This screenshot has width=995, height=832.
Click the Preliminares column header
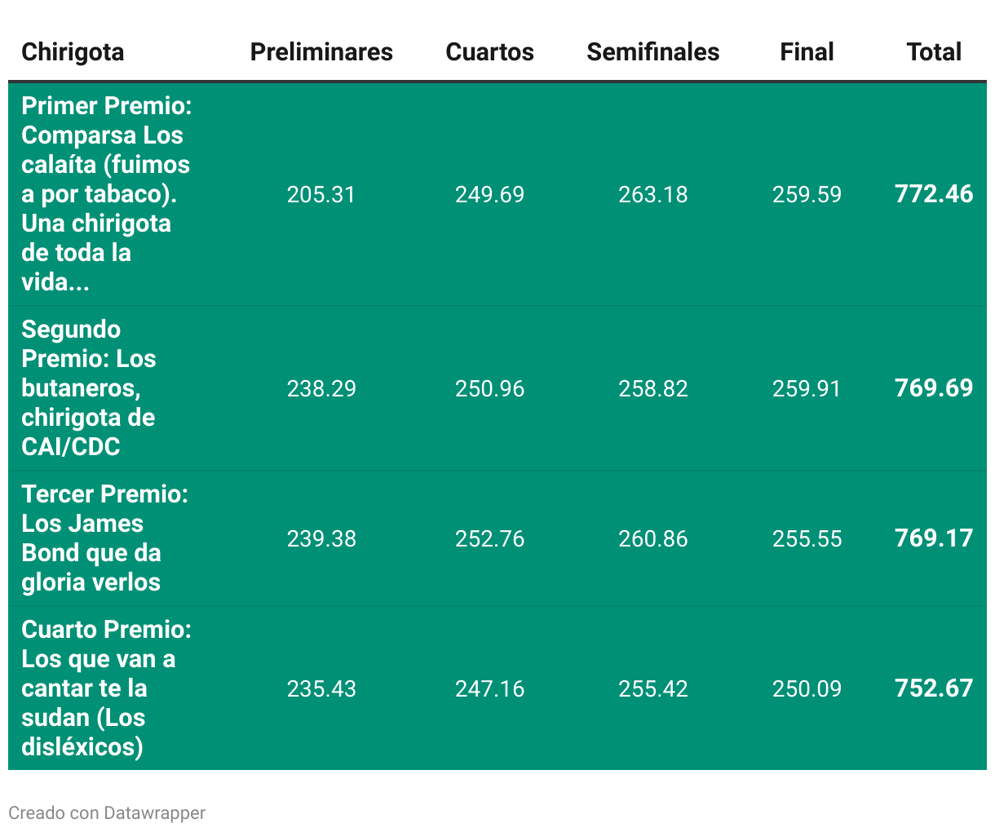(x=321, y=52)
